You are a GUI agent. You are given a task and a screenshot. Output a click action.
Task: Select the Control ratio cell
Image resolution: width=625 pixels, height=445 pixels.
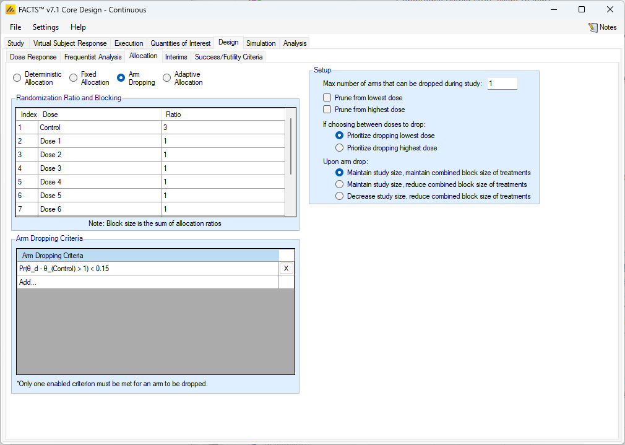point(223,127)
